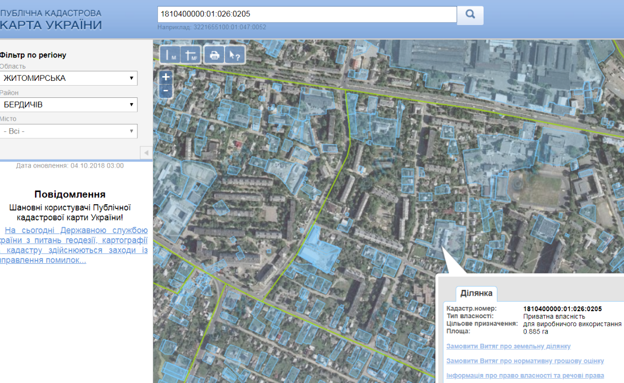Click 'Замовити Витяг про земельну ділянку' link
624x383 pixels.
coord(508,346)
